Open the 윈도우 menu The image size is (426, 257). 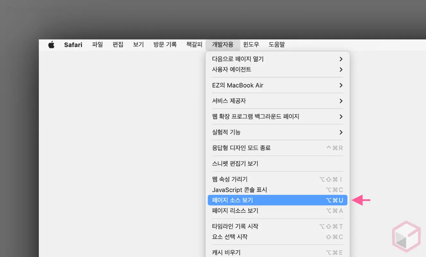(251, 45)
